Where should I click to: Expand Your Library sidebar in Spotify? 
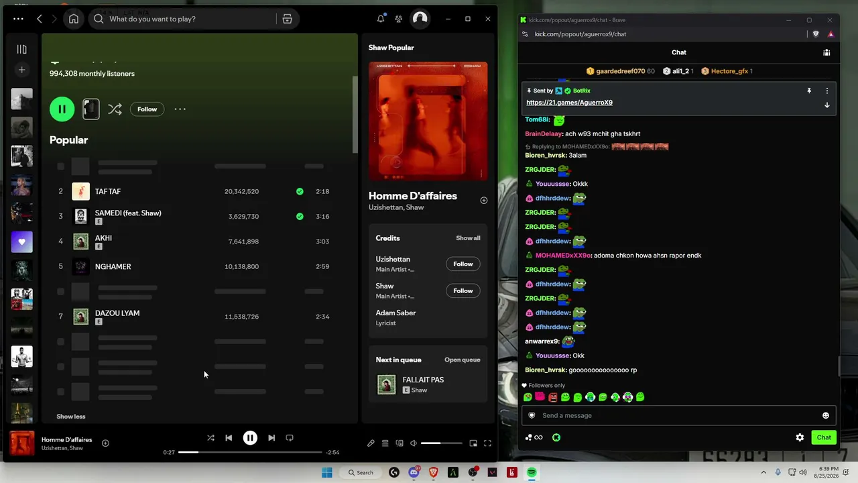click(21, 49)
